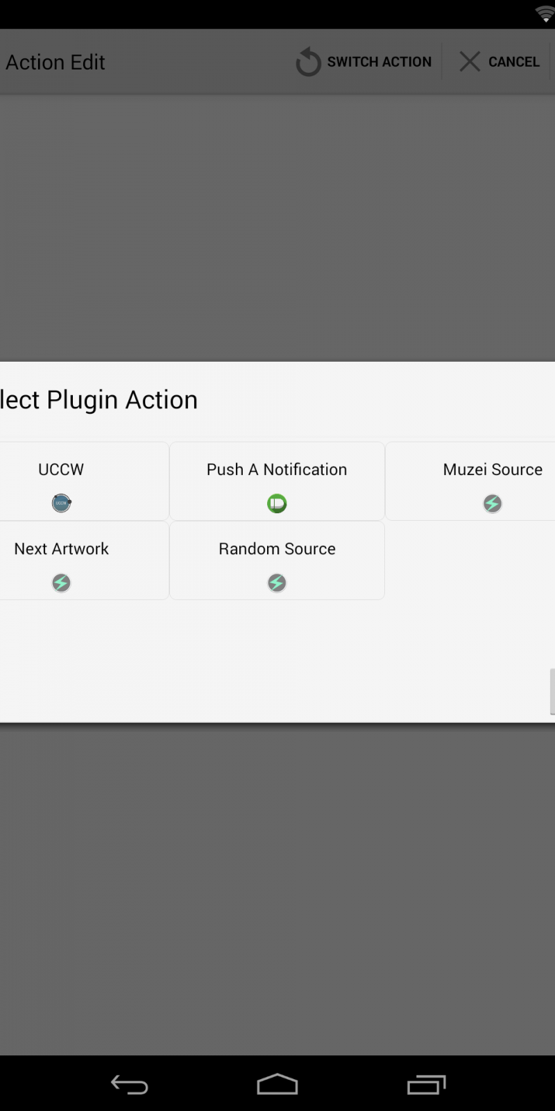Tap the CANCEL text label
This screenshot has height=1111, width=555.
click(513, 62)
